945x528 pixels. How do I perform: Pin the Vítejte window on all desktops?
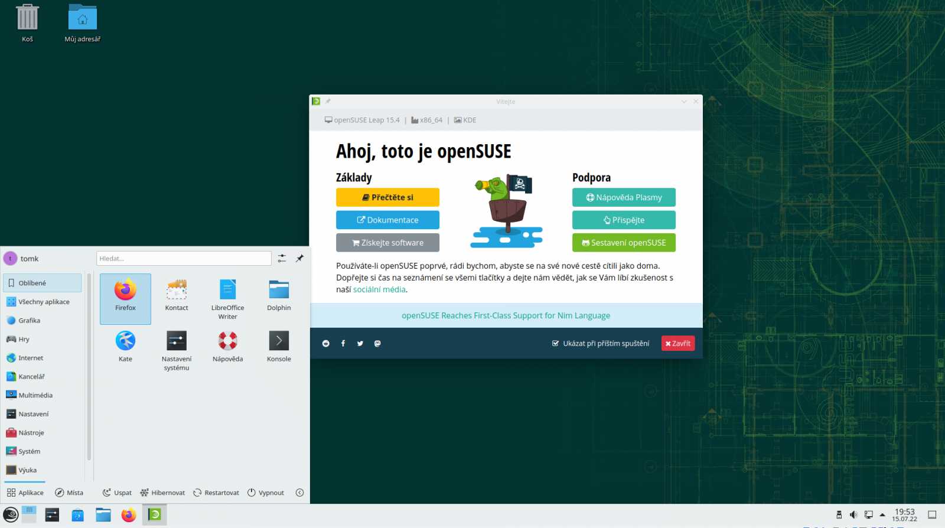(x=328, y=102)
